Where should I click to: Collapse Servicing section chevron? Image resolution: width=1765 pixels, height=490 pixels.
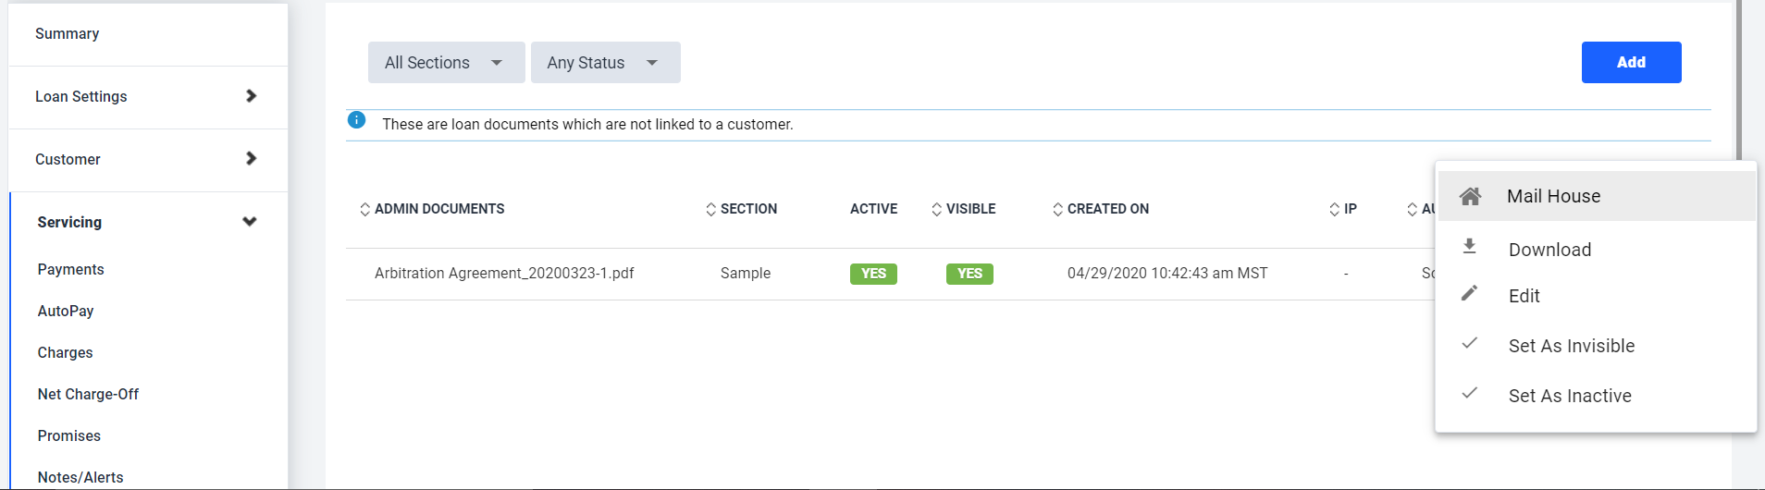pos(250,222)
